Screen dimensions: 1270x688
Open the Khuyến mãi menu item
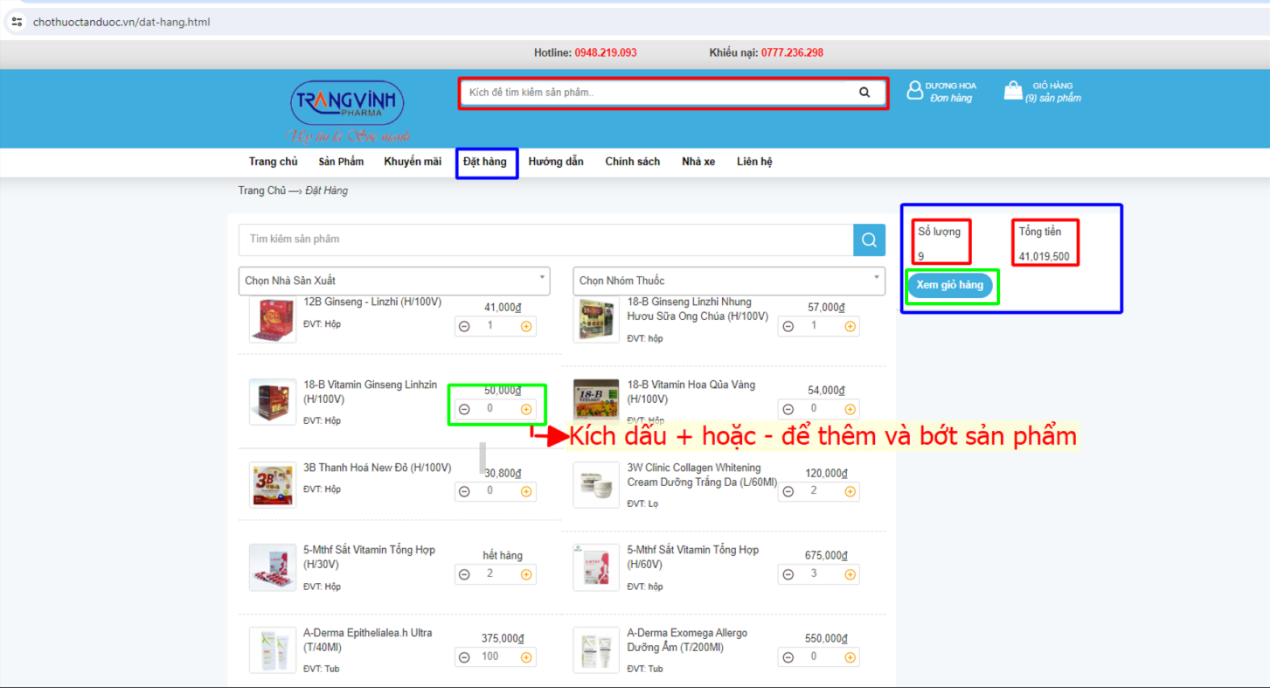(413, 162)
